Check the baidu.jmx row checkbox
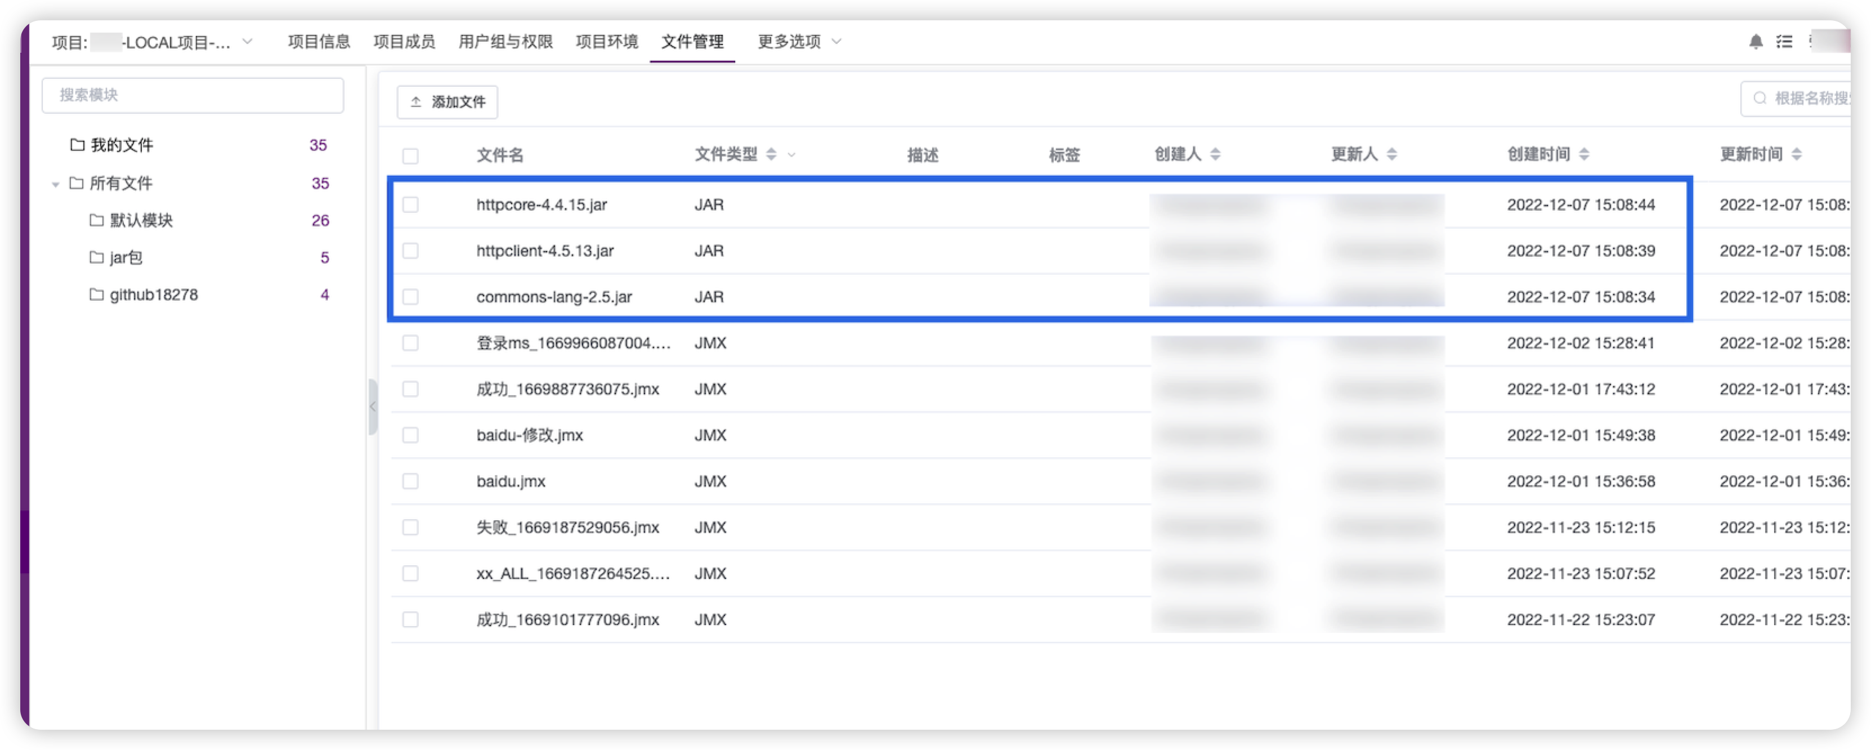The width and height of the screenshot is (1871, 750). (x=411, y=481)
